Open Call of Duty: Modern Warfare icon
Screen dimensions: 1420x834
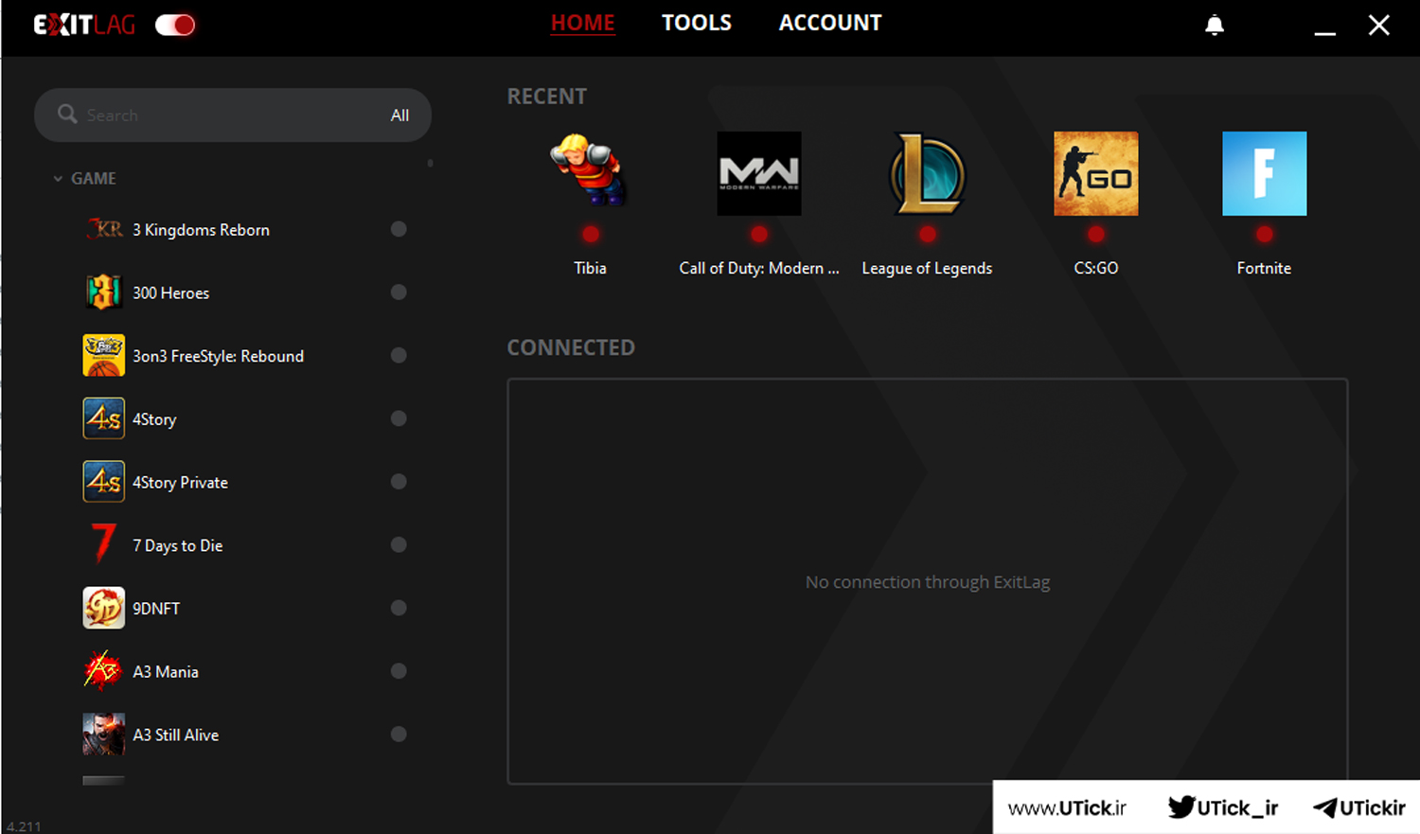(x=759, y=173)
